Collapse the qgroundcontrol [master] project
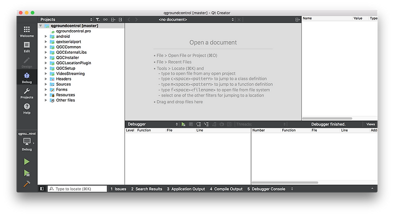 pyautogui.click(x=40, y=26)
